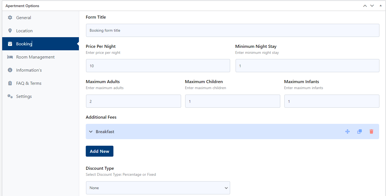Screen dimensions: 386x196
Task: Switch to the Location tab
Action: coord(24,31)
